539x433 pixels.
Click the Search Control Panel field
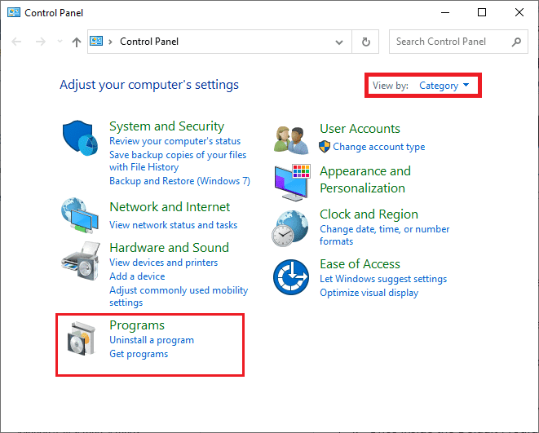(x=451, y=42)
